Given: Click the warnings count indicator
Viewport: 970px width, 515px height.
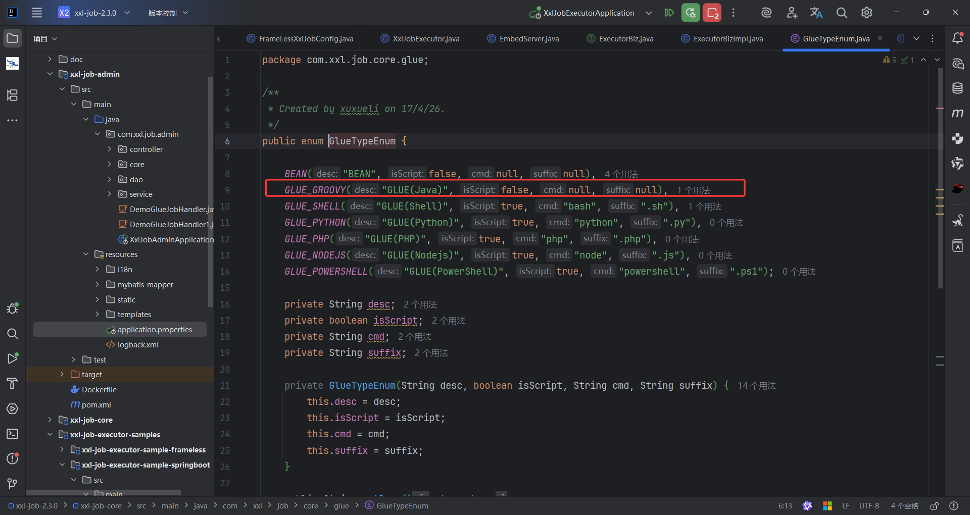Looking at the screenshot, I should 890,60.
